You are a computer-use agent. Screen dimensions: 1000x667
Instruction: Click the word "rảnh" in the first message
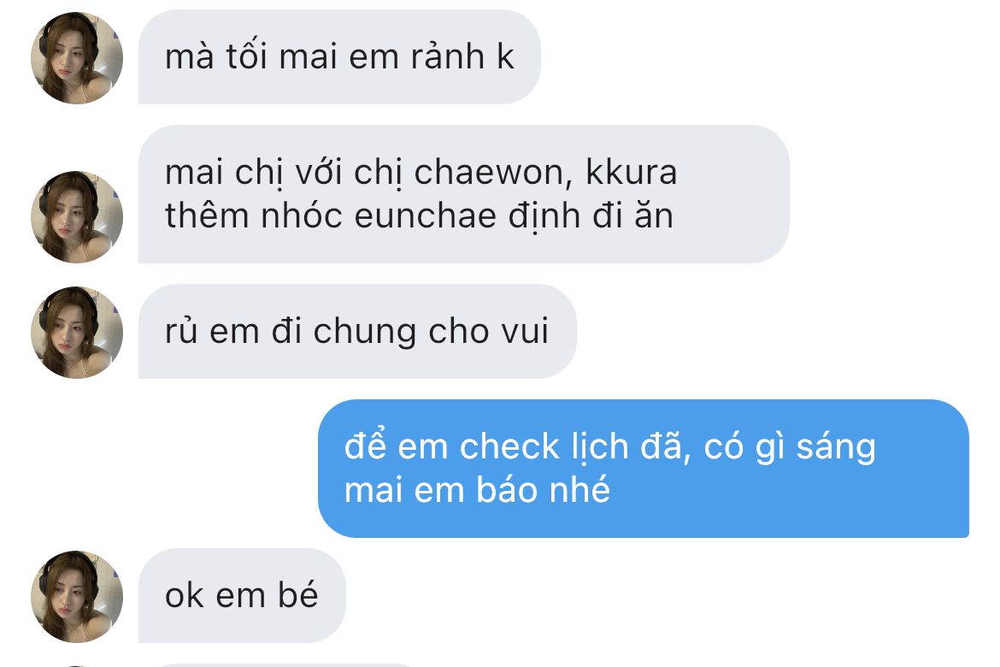point(448,56)
